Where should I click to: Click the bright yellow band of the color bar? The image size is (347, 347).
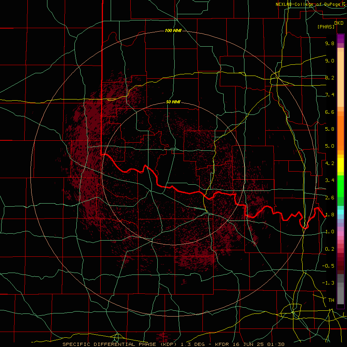pos(340,165)
